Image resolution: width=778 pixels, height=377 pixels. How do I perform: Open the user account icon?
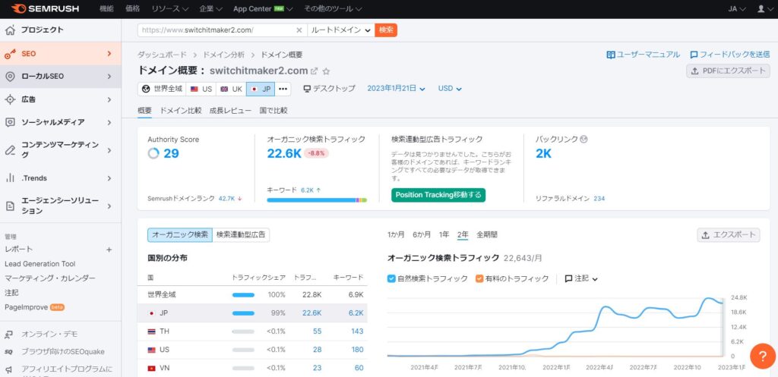coord(761,8)
